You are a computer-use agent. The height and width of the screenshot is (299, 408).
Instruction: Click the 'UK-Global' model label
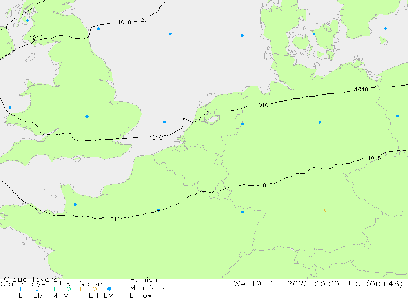click(82, 284)
